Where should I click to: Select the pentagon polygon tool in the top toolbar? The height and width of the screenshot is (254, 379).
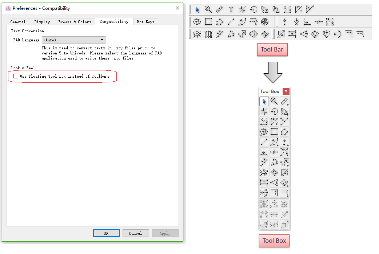pos(219,22)
